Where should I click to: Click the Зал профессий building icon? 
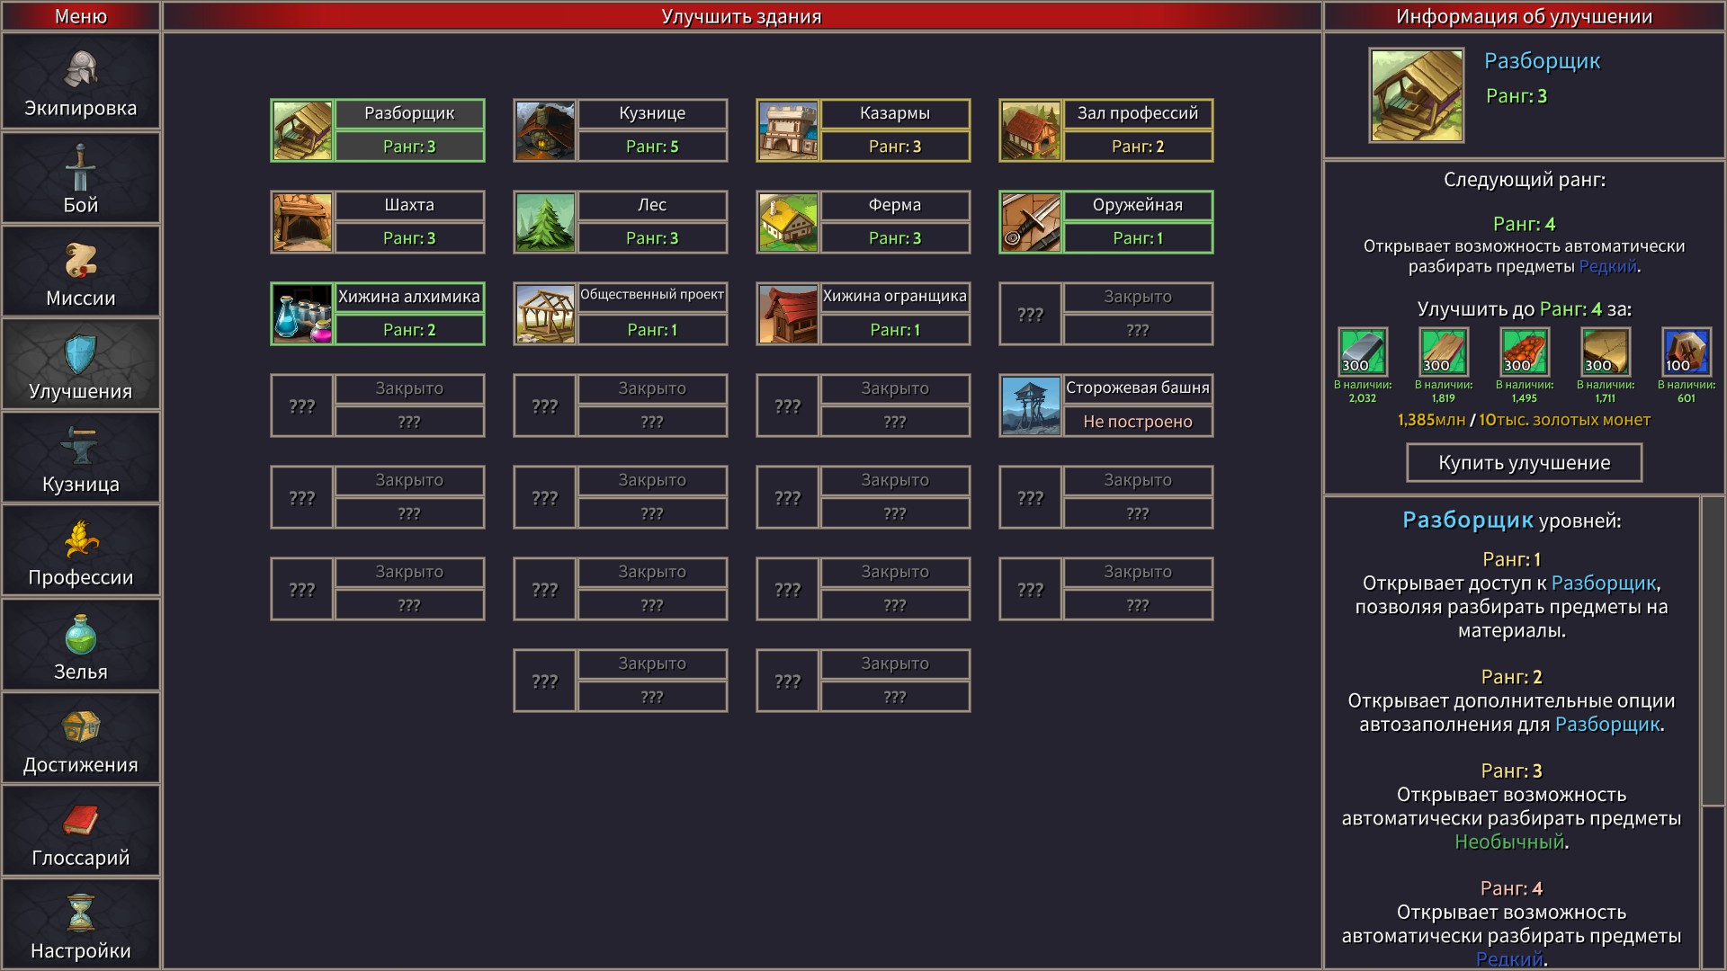tap(1031, 130)
